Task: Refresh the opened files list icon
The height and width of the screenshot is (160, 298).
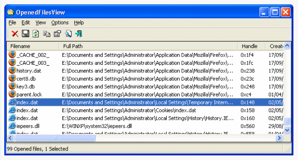Action: (36, 34)
